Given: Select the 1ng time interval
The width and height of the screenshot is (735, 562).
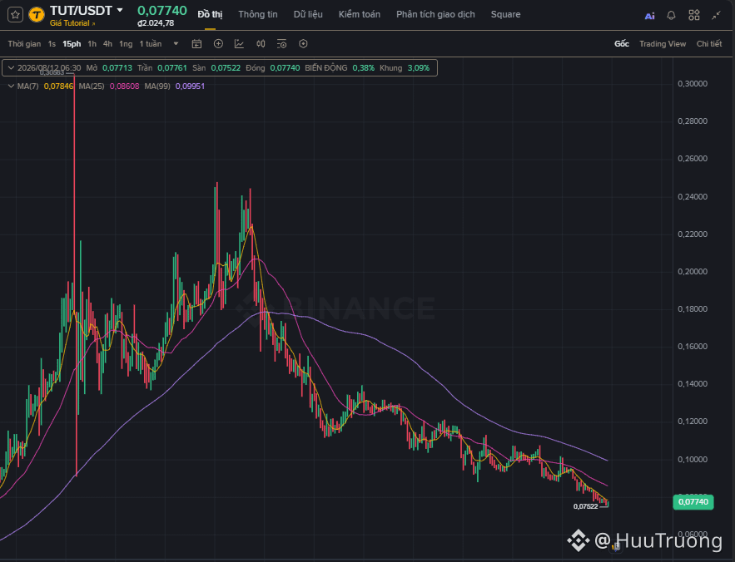Looking at the screenshot, I should 126,44.
